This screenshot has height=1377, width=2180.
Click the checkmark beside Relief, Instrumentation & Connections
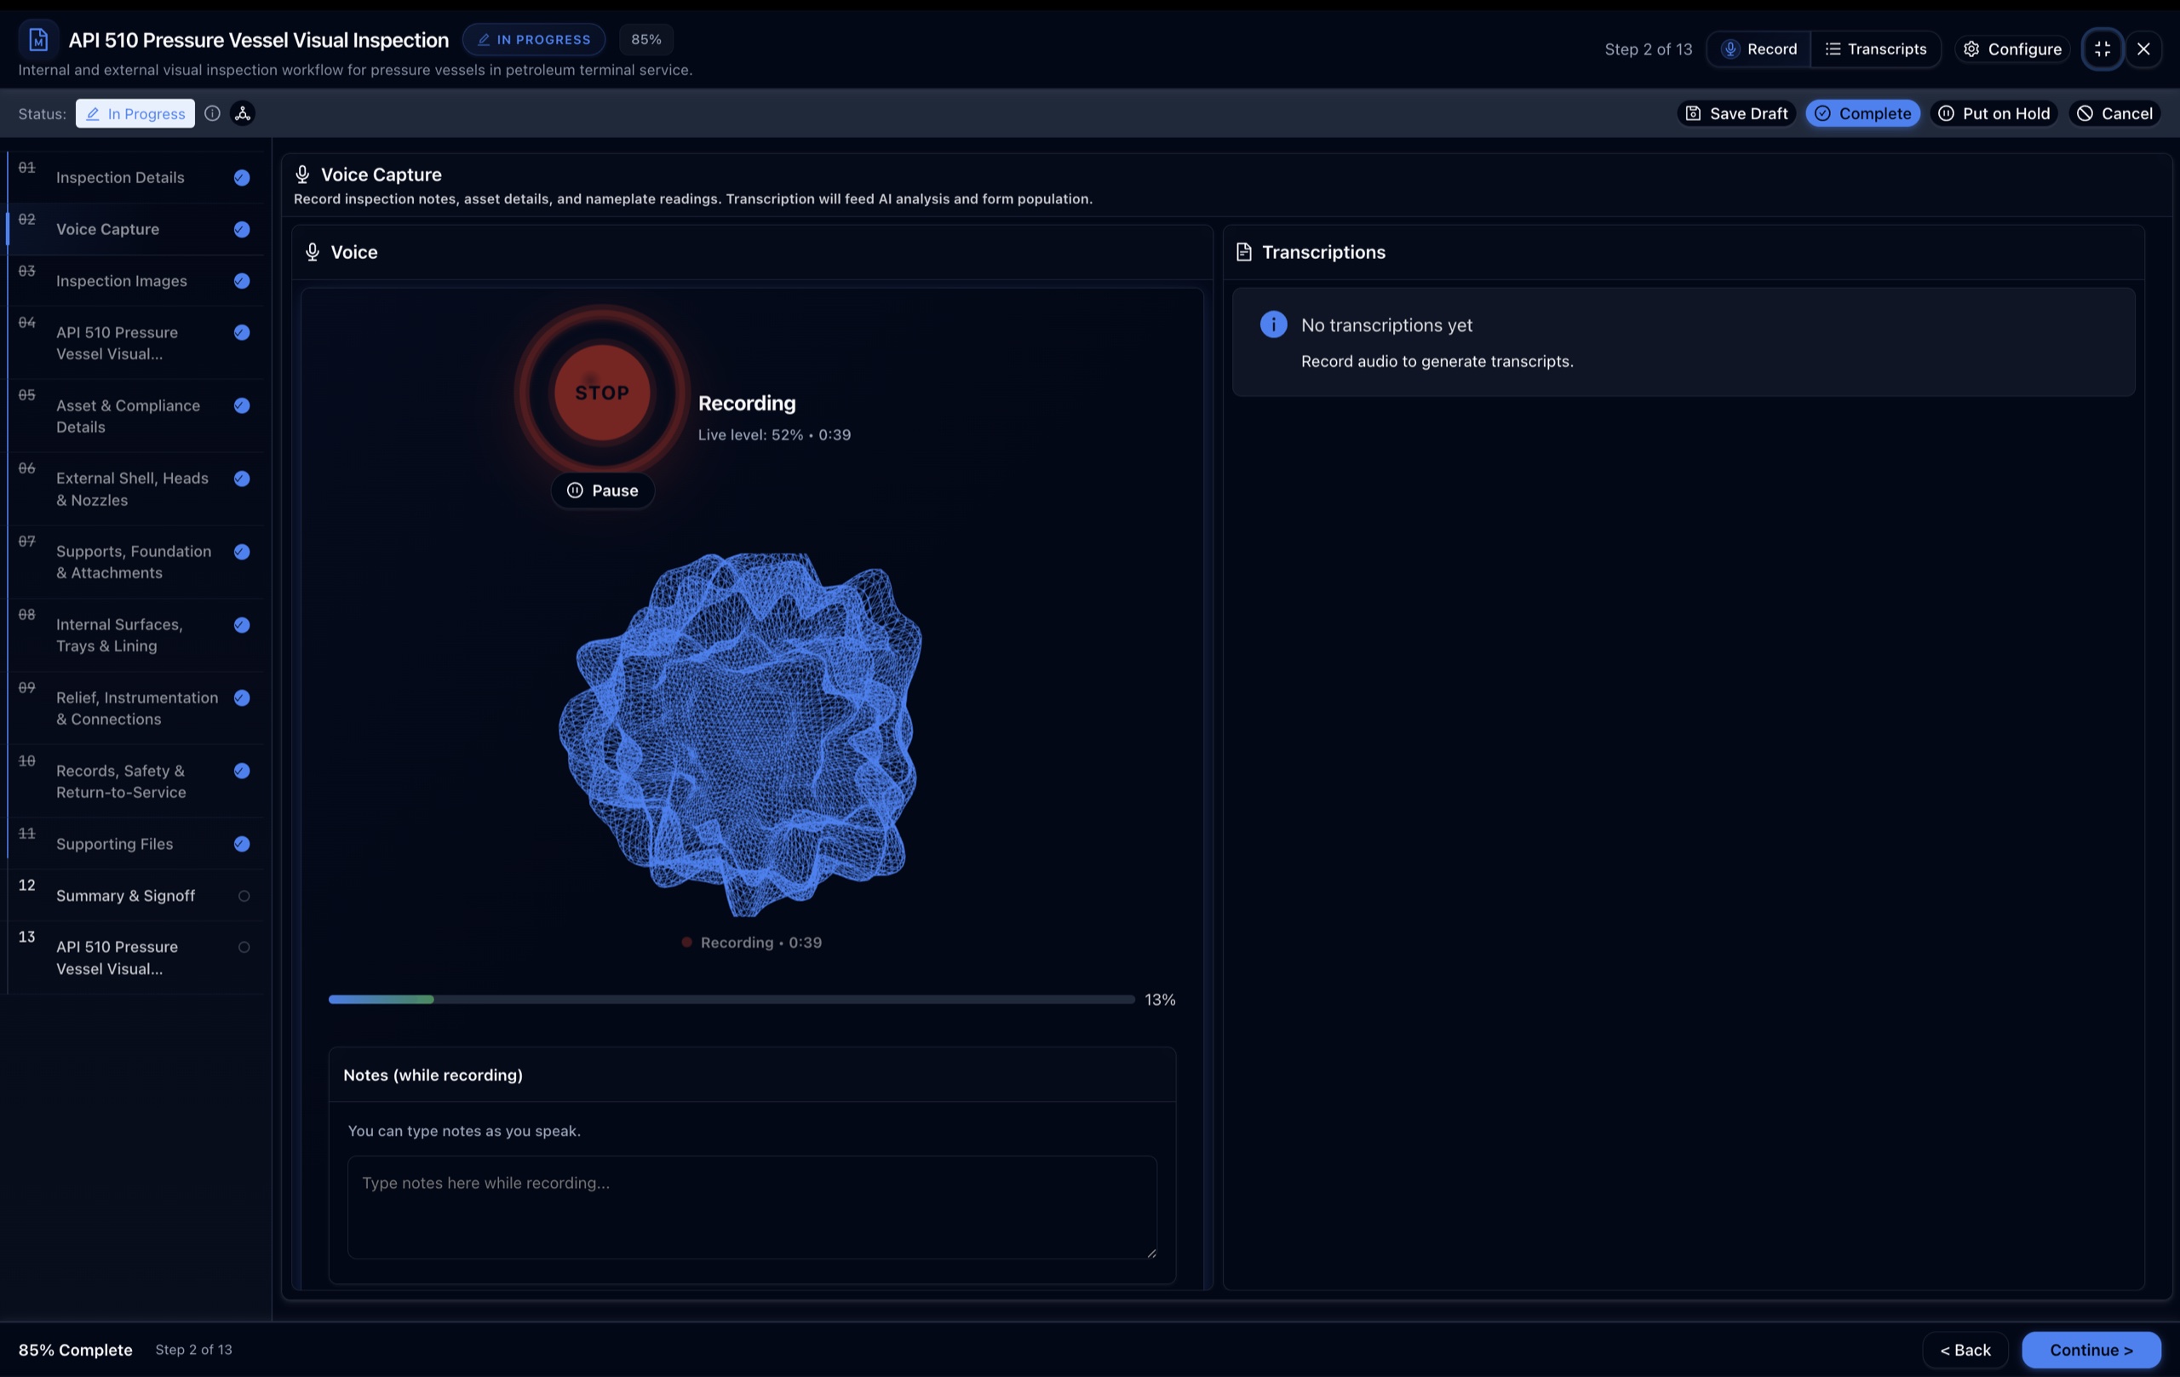tap(242, 698)
